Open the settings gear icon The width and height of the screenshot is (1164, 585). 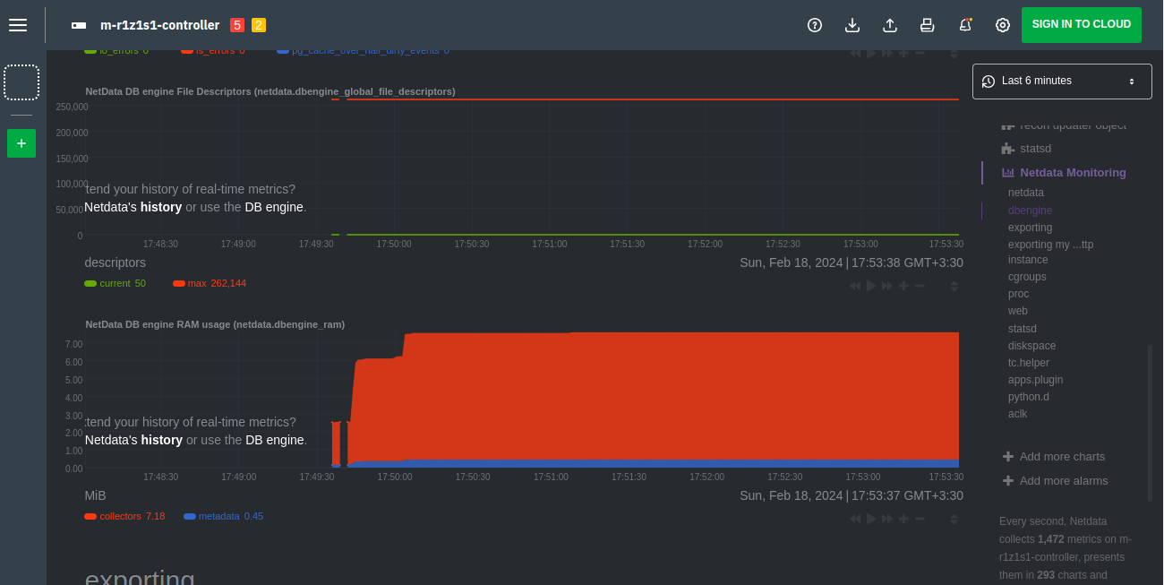[x=1003, y=25]
